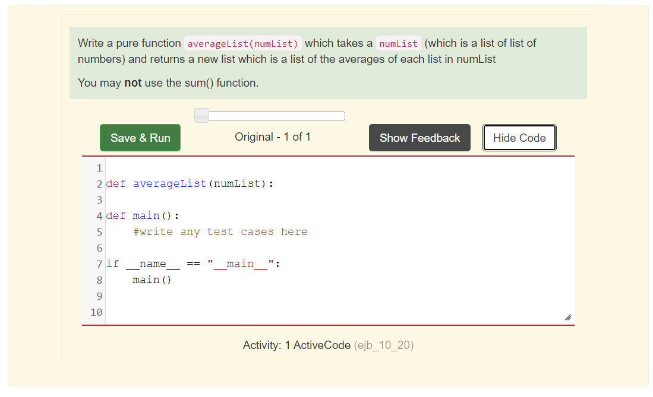Click the editor resize grip icon

click(568, 318)
